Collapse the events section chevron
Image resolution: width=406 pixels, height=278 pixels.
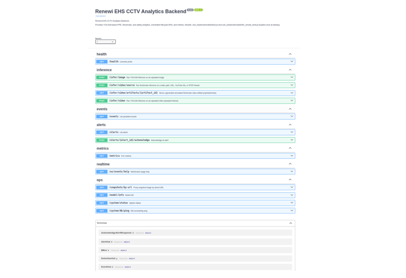point(290,109)
